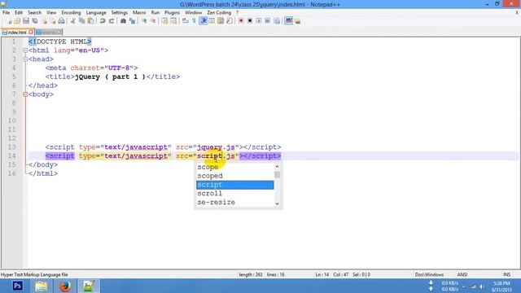Print the document using toolbar icon
521x293 pixels.
coord(62,21)
